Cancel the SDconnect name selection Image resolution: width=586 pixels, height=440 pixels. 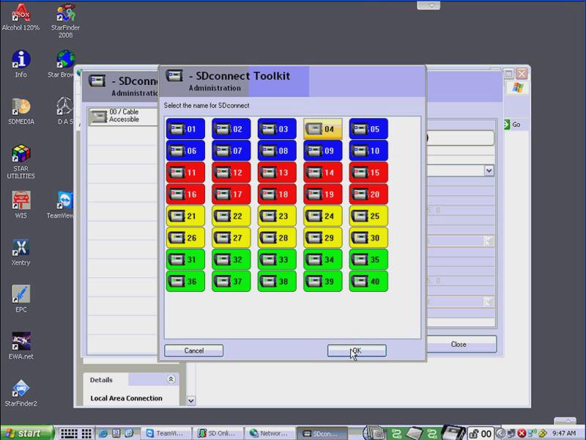tap(193, 351)
